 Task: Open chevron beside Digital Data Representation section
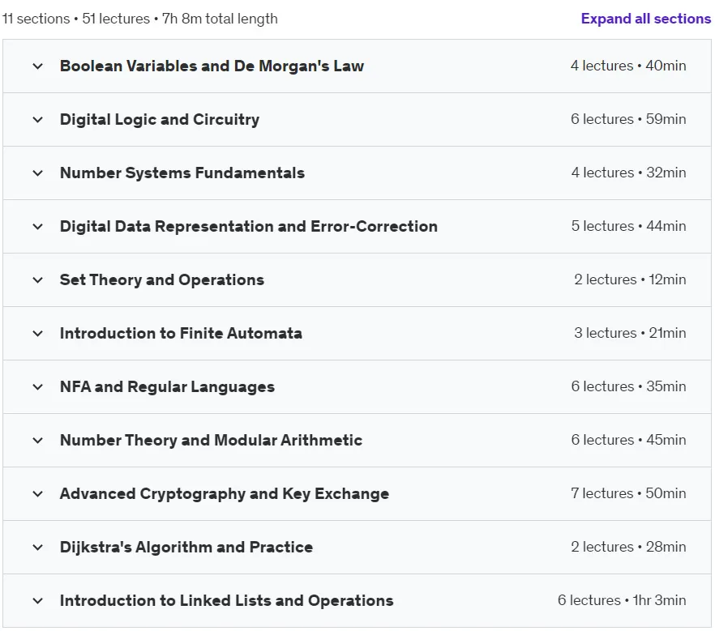click(38, 227)
